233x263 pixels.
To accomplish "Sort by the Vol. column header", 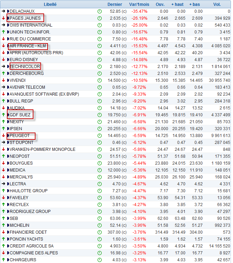I will coord(217,4).
